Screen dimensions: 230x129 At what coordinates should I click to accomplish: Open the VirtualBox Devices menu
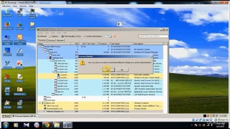(23, 6)
